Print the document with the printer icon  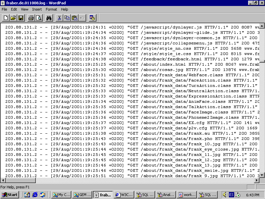point(31,18)
